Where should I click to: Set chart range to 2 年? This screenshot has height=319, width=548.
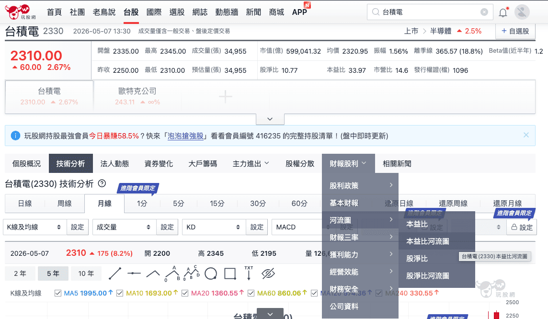pyautogui.click(x=20, y=273)
